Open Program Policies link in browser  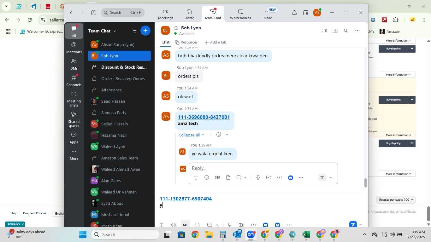point(35,213)
